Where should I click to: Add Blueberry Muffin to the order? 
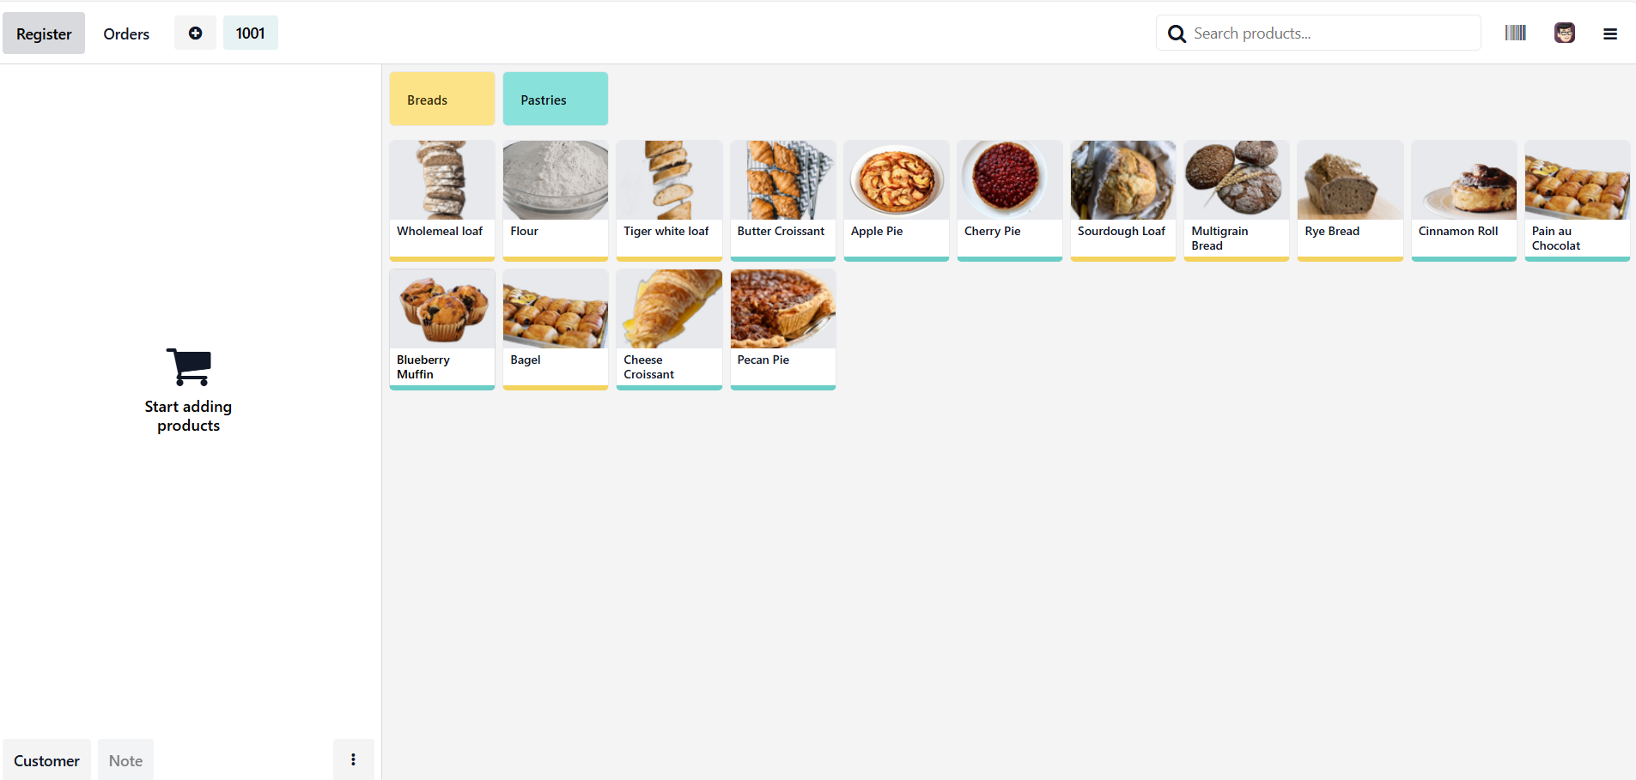441,328
